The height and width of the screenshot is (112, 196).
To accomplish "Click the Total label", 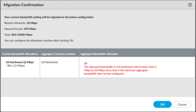I will 8,35.
